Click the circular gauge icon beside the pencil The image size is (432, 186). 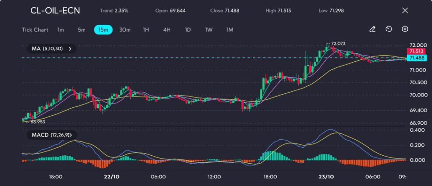pos(389,29)
